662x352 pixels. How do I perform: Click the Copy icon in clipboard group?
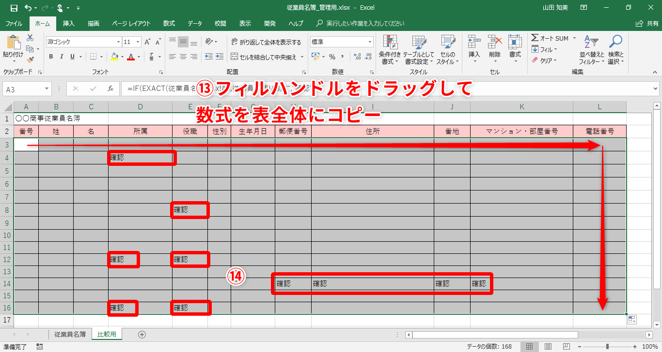[30, 49]
